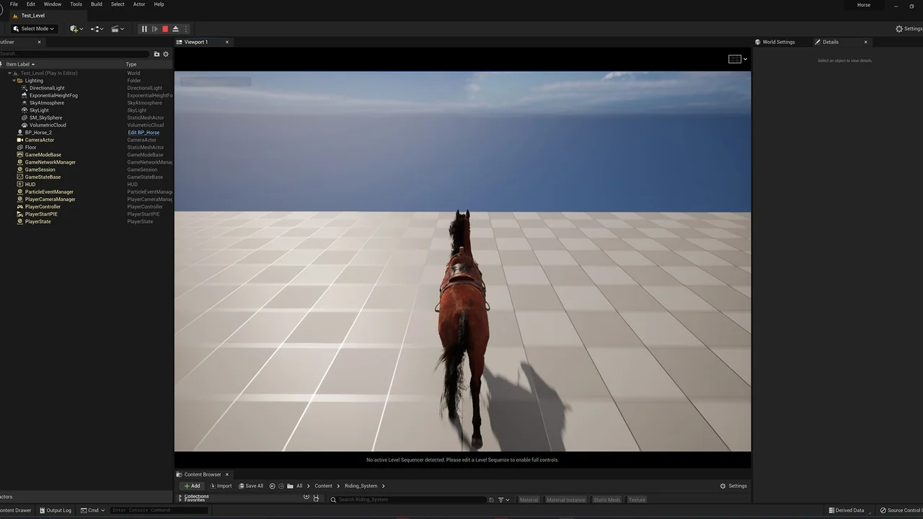Viewport: 923px width, 519px height.
Task: Open the Select Mode dropdown
Action: pos(34,29)
